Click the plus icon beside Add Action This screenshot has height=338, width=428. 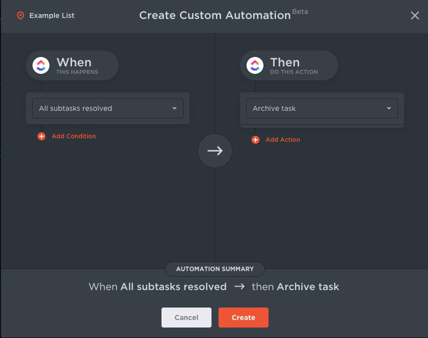pyautogui.click(x=255, y=140)
